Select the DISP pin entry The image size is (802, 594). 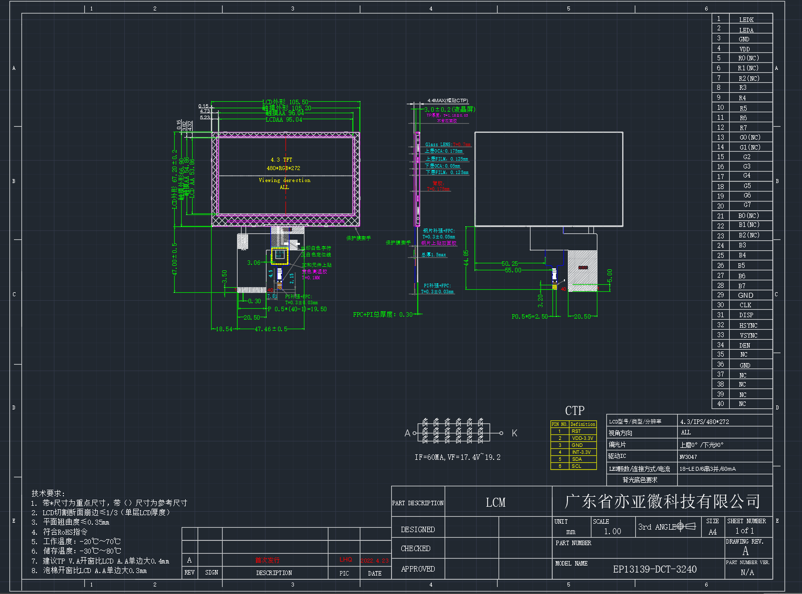(x=746, y=315)
